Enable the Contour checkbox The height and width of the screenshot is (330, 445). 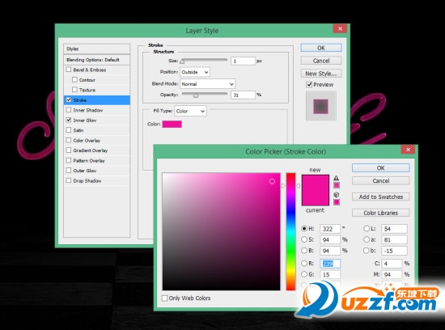point(74,80)
